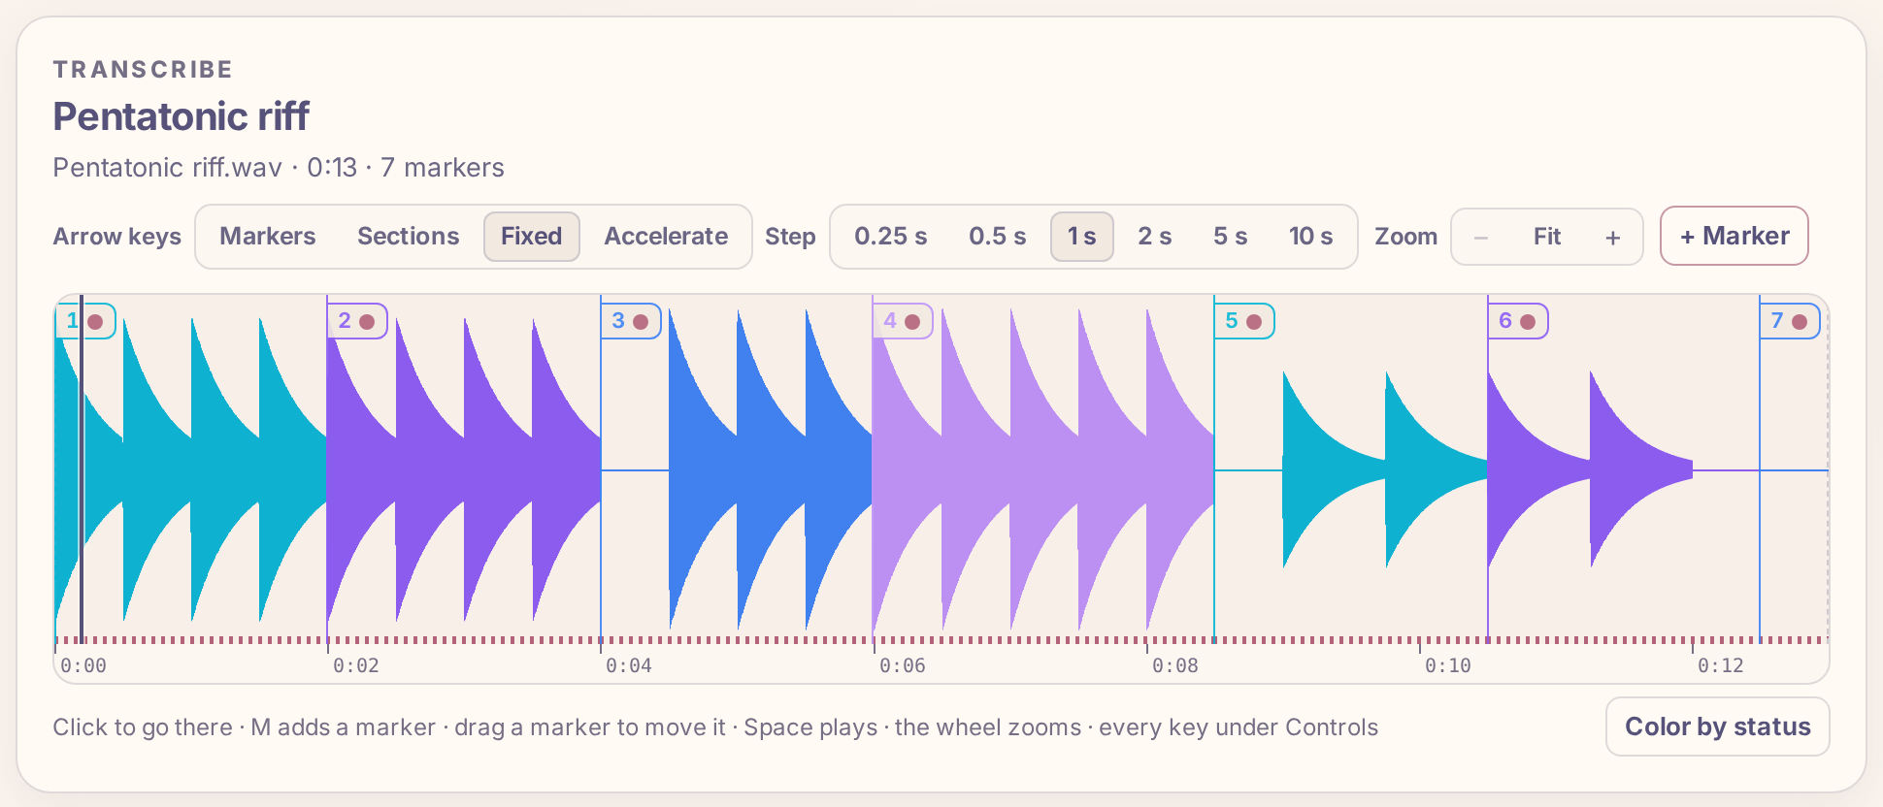Click the file info line Pentatonic riff.wav
1883x807 pixels.
click(279, 168)
